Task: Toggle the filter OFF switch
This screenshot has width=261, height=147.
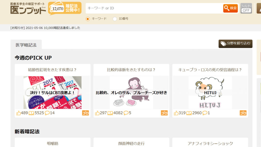Action: [246, 8]
